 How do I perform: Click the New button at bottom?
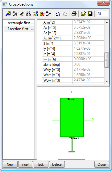10,164
